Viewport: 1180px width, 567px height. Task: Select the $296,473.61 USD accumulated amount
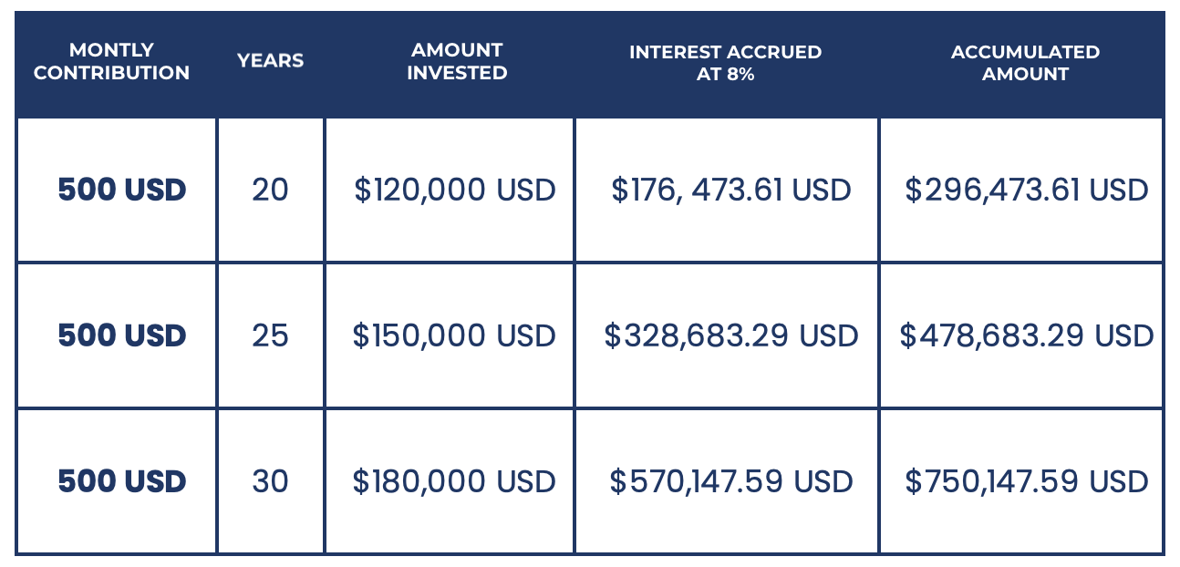(1027, 190)
